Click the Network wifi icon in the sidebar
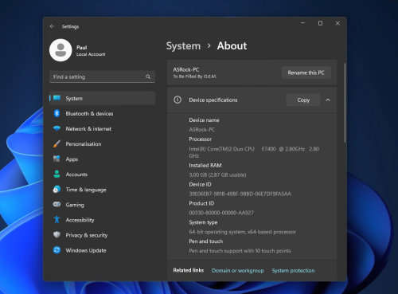The width and height of the screenshot is (398, 294). click(x=57, y=128)
